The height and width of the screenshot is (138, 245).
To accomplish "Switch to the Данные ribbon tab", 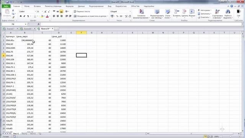I will coord(81,6).
